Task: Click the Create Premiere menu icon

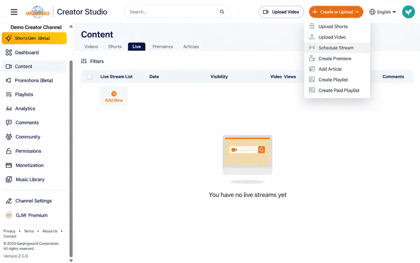Action: (312, 58)
